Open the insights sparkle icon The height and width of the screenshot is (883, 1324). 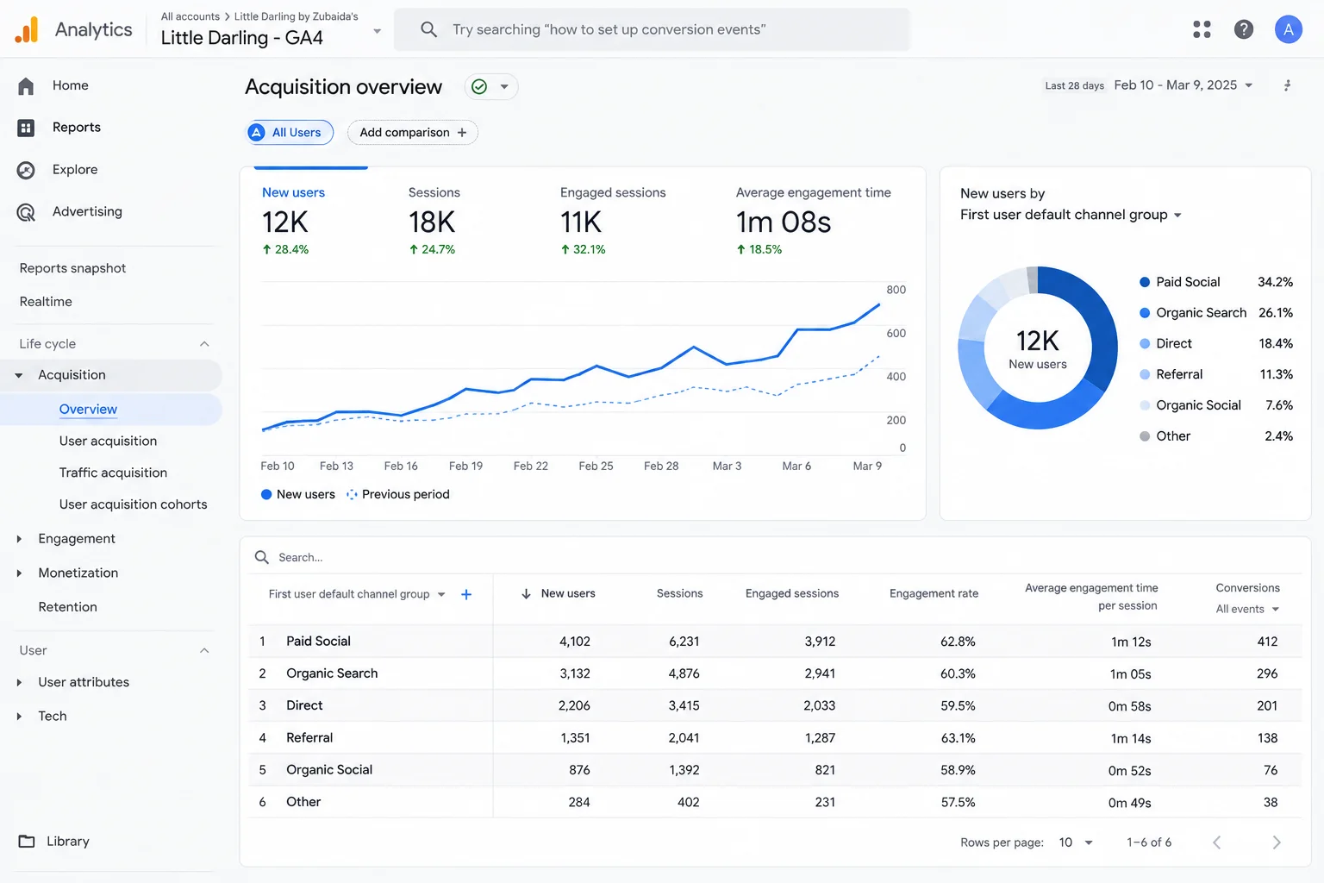pos(1287,85)
